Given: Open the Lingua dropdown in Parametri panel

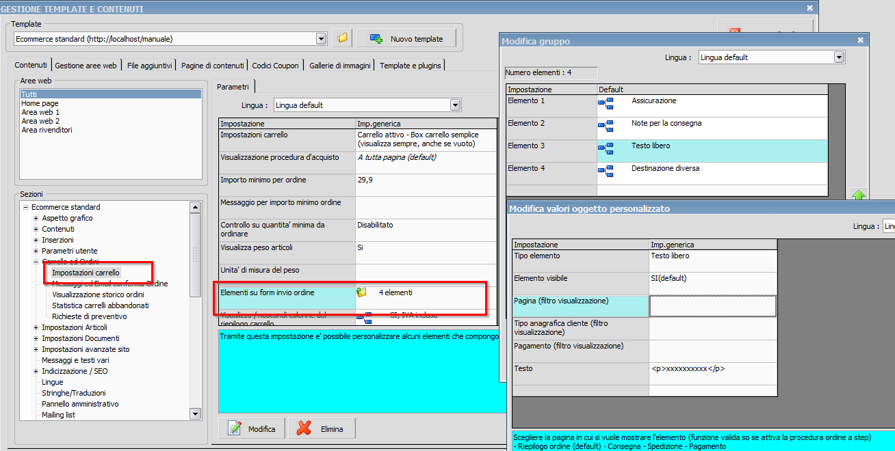Looking at the screenshot, I should click(x=455, y=105).
